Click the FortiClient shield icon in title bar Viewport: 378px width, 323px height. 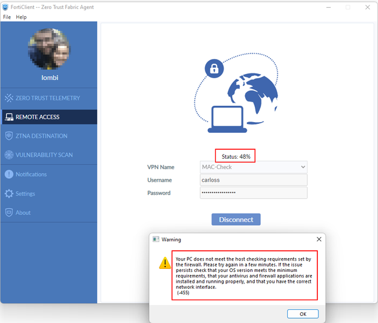(5, 7)
